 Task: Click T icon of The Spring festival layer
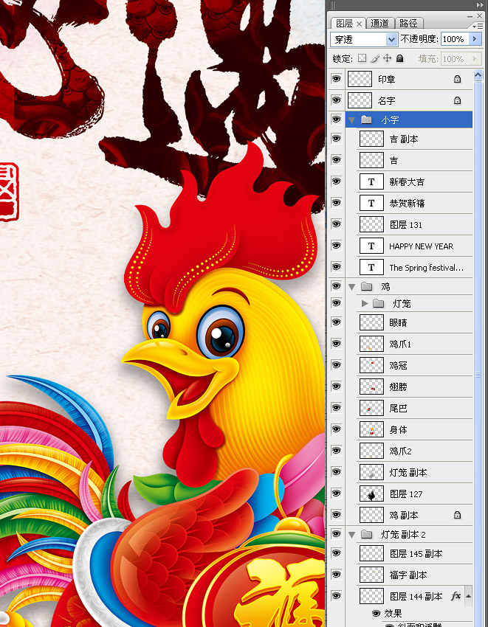click(x=371, y=267)
